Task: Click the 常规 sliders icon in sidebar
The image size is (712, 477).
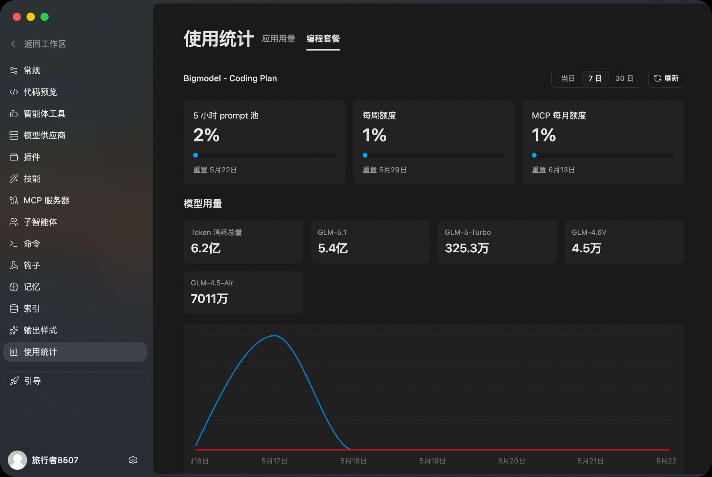Action: pyautogui.click(x=14, y=71)
